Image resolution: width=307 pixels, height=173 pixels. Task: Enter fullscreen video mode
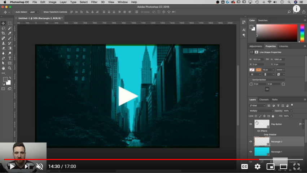point(297,167)
